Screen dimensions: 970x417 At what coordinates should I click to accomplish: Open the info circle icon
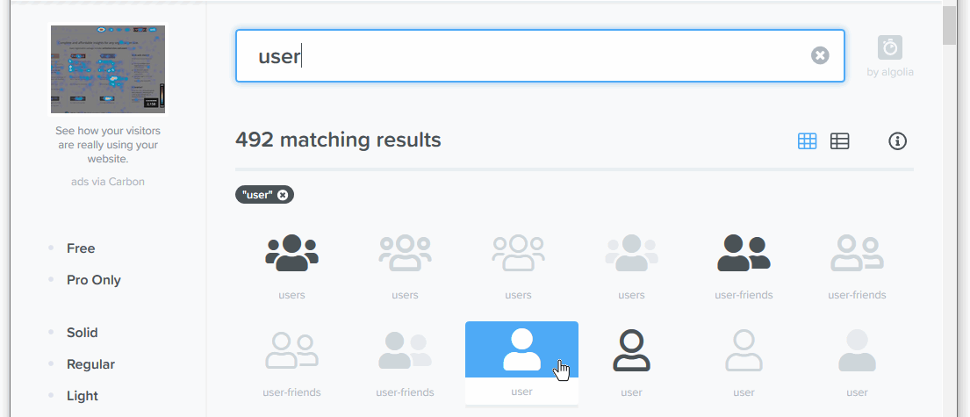tap(897, 140)
